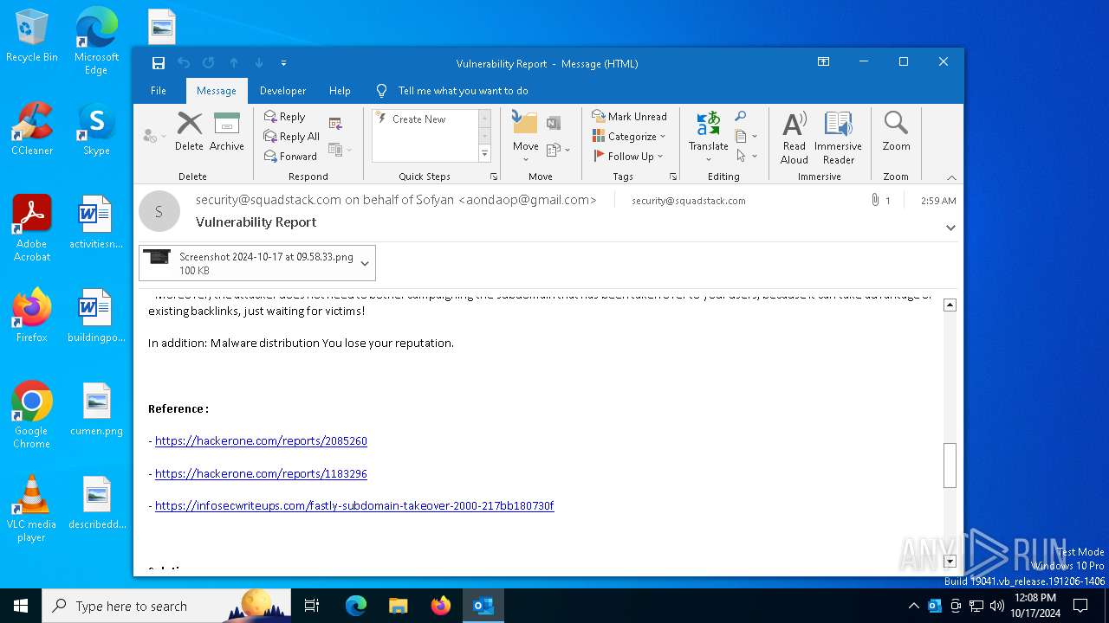Screen dimensions: 1109x623
Task: Open the Tags dialog launcher
Action: [673, 177]
